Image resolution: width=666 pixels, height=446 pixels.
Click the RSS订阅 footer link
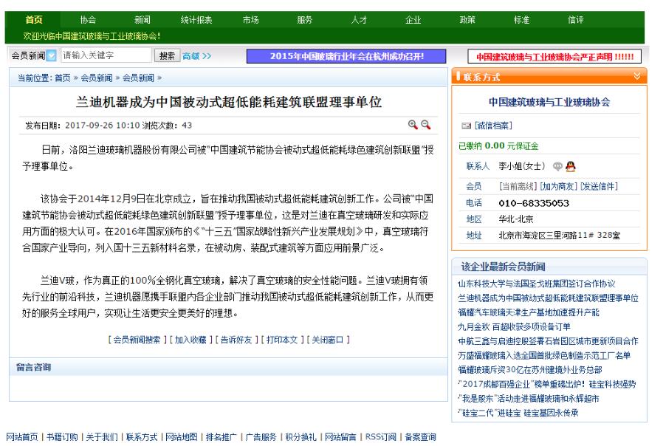coord(381,437)
